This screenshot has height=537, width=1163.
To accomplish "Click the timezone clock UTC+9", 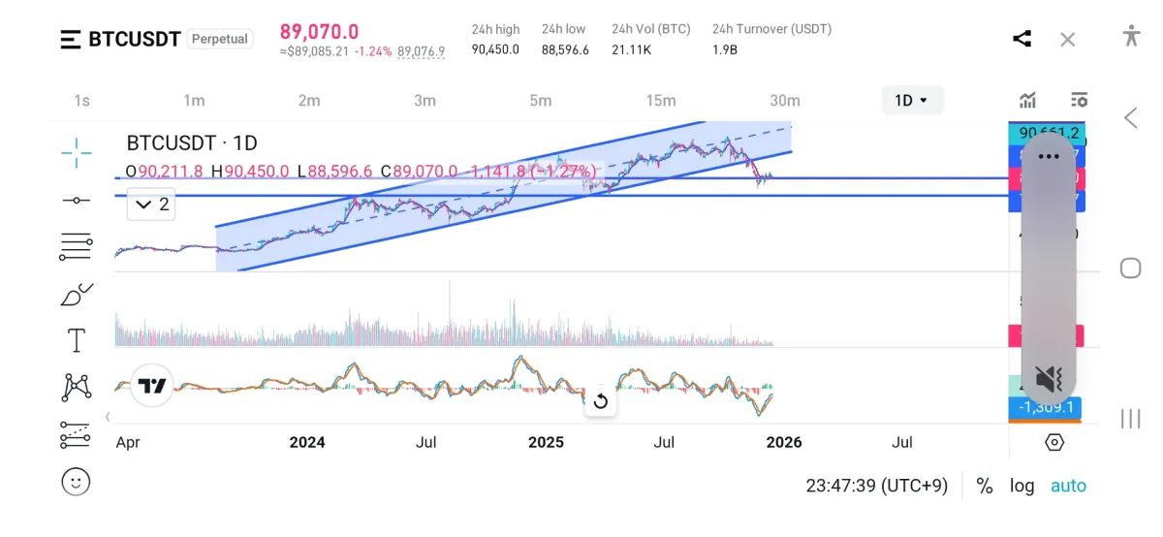I will [x=876, y=486].
